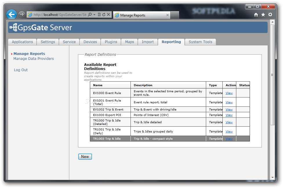The height and width of the screenshot is (188, 283).
Task: Stop loading with the X icon in address bar
Action: (108, 14)
